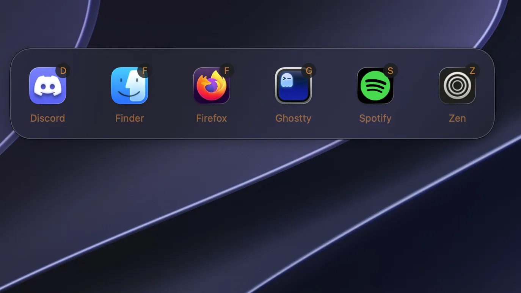Click the "Firefox" label text
521x293 pixels.
point(212,118)
